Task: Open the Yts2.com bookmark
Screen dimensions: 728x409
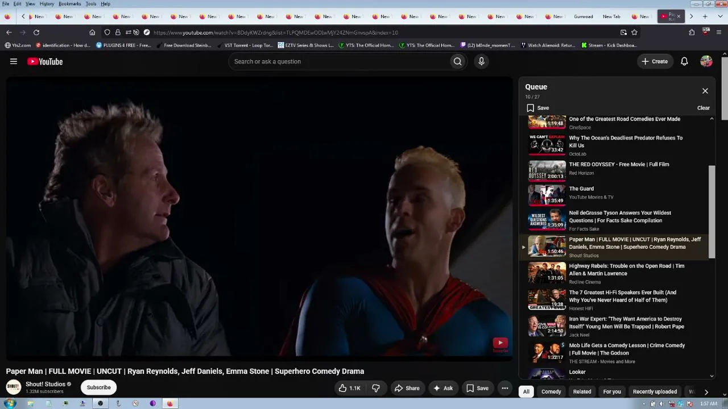Action: point(18,45)
